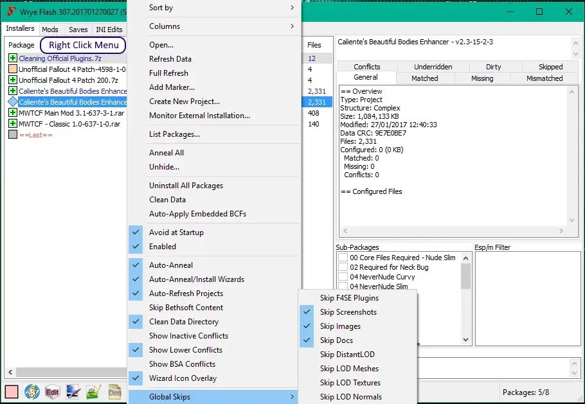Open the Missing tab
The height and width of the screenshot is (404, 585).
(x=482, y=78)
